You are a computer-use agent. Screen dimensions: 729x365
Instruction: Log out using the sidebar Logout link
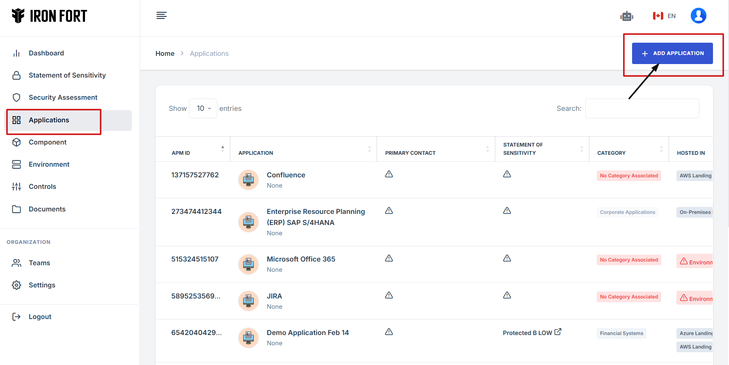coord(40,317)
